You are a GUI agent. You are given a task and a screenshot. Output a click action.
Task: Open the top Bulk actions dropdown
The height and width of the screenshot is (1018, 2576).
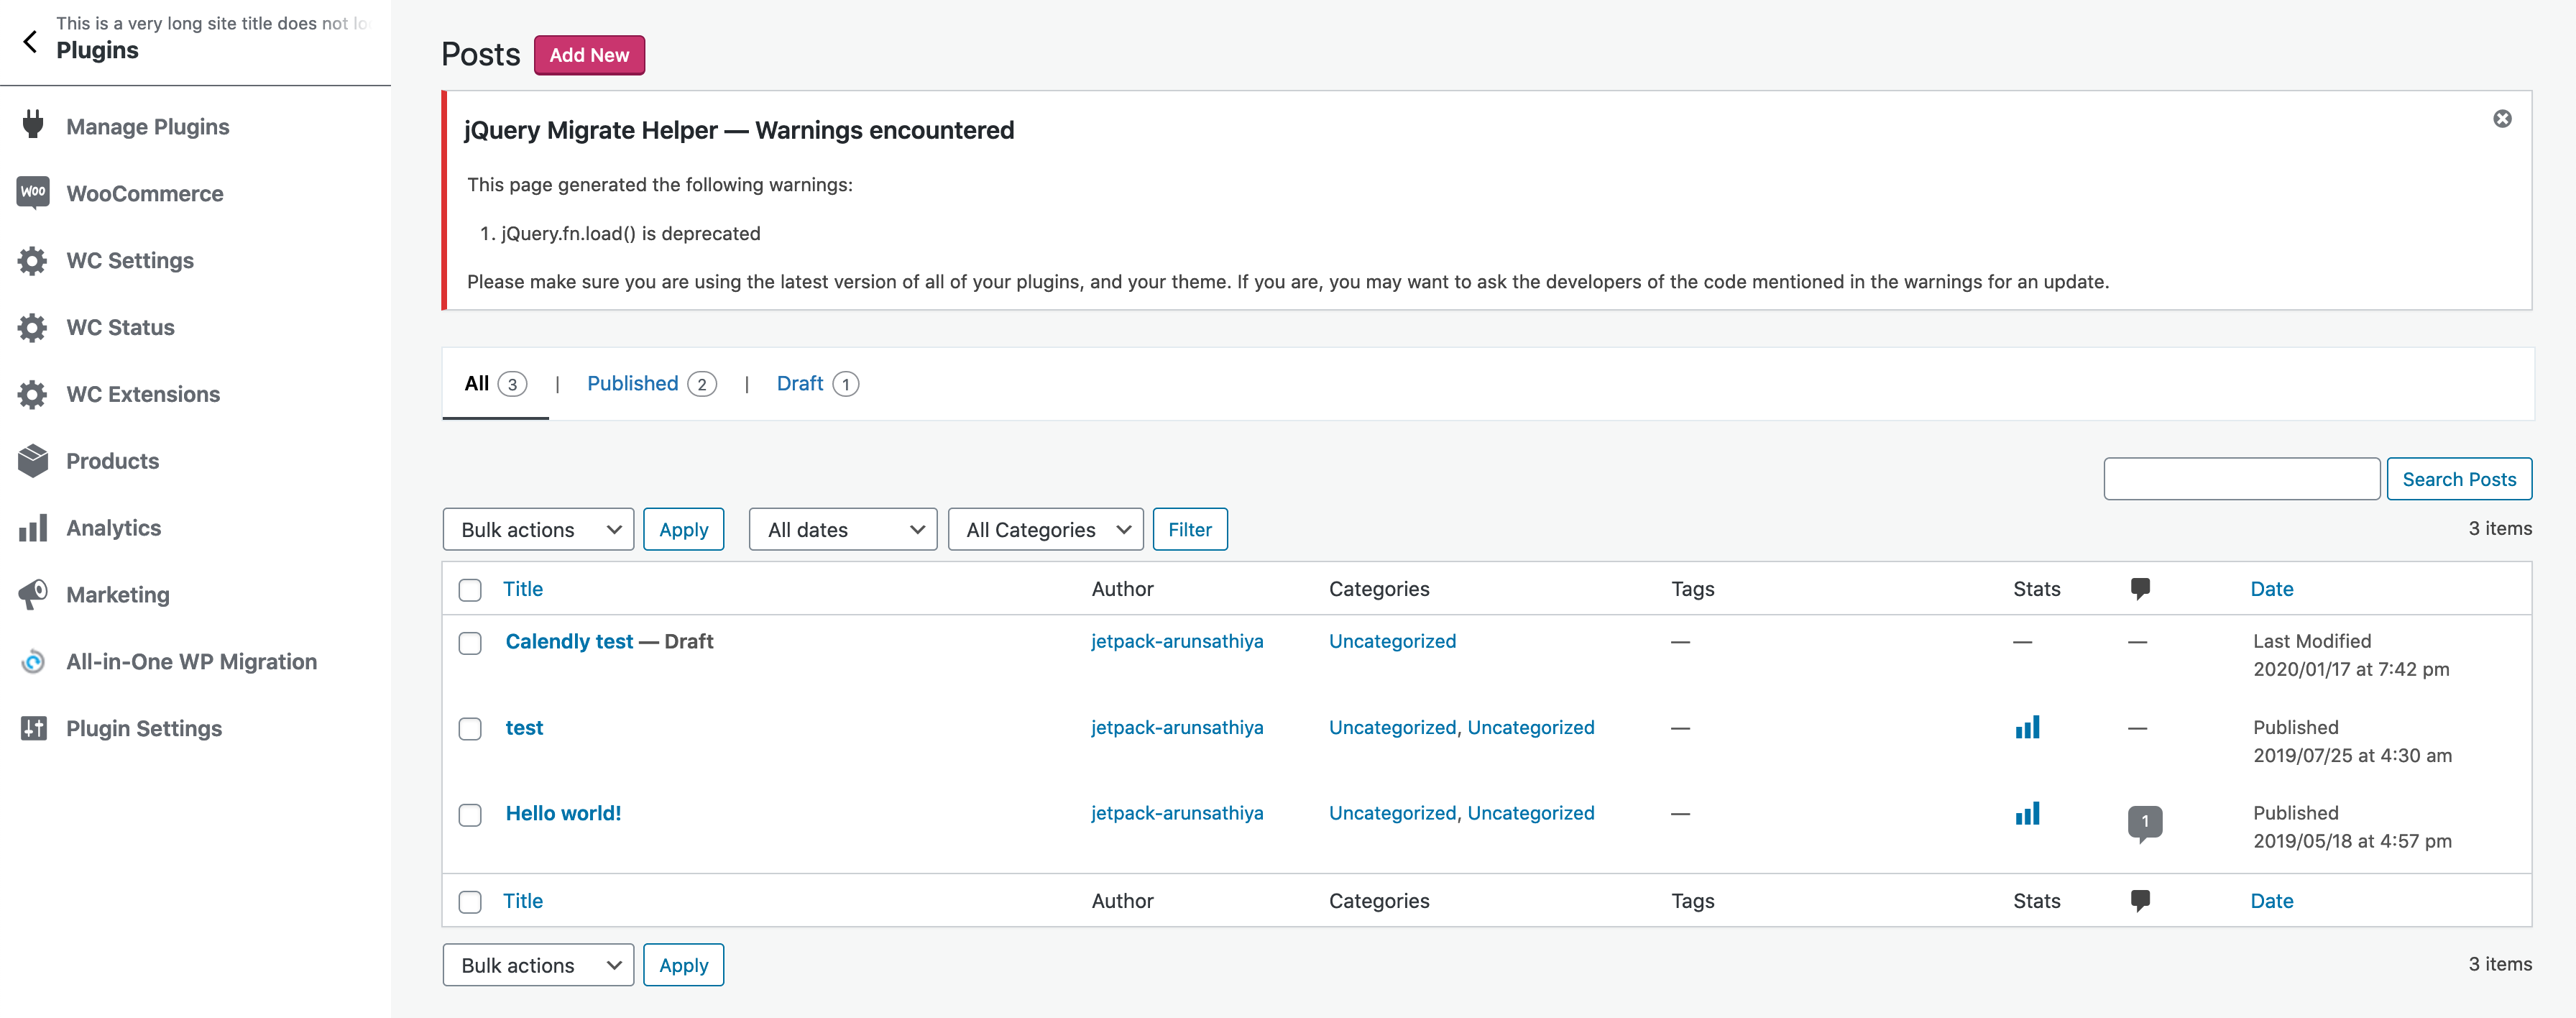point(538,529)
